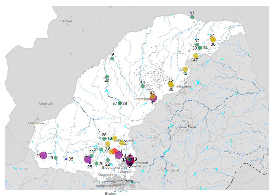Select the green marker below label 23

click(91, 156)
